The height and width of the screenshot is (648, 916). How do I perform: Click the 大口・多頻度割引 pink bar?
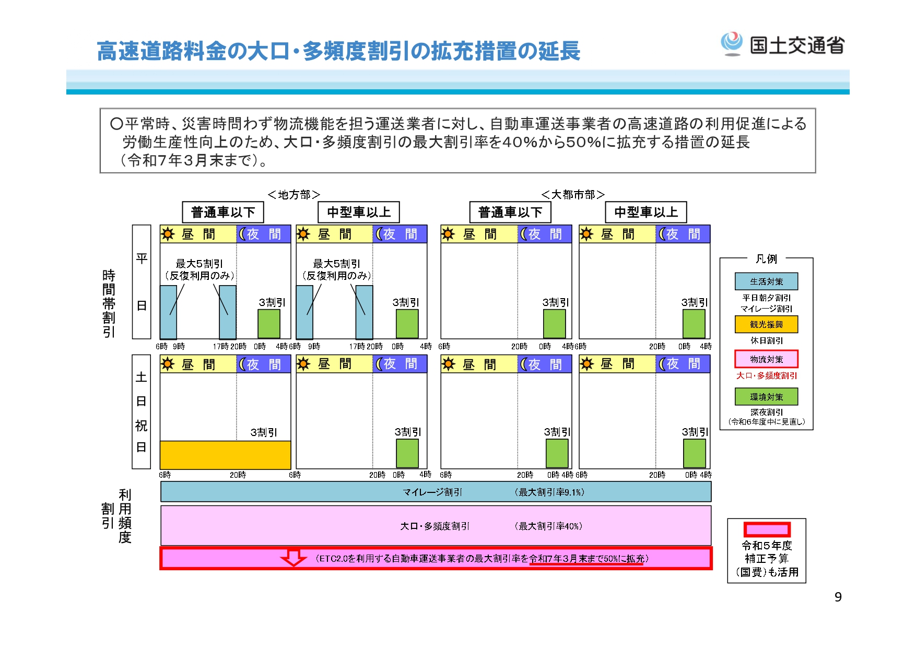pyautogui.click(x=436, y=526)
